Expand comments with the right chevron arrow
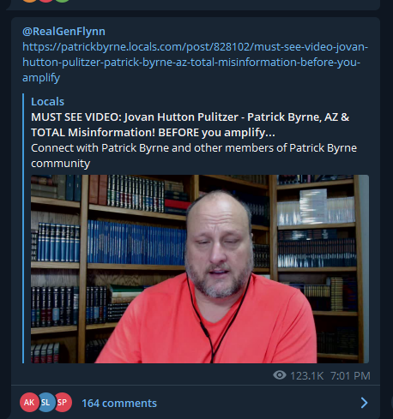 pyautogui.click(x=364, y=403)
